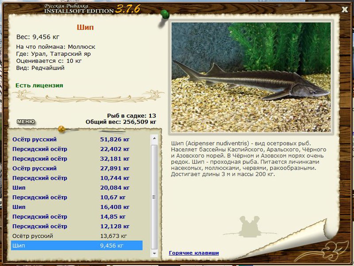Click the sturgeon photo in the aquarium
The width and height of the screenshot is (354, 266).
(251, 77)
